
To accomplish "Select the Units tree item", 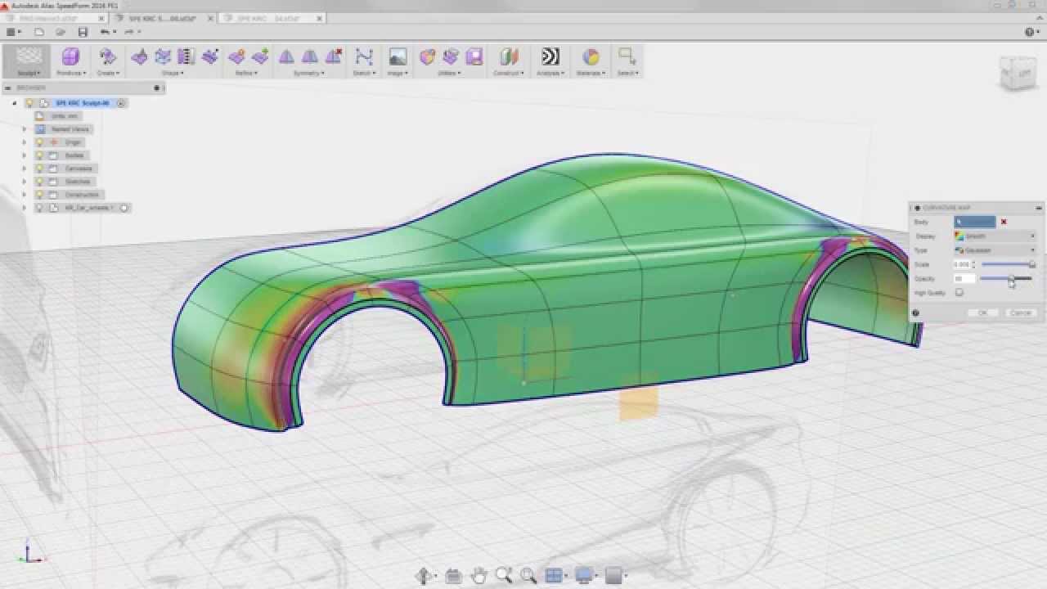I will click(x=57, y=116).
